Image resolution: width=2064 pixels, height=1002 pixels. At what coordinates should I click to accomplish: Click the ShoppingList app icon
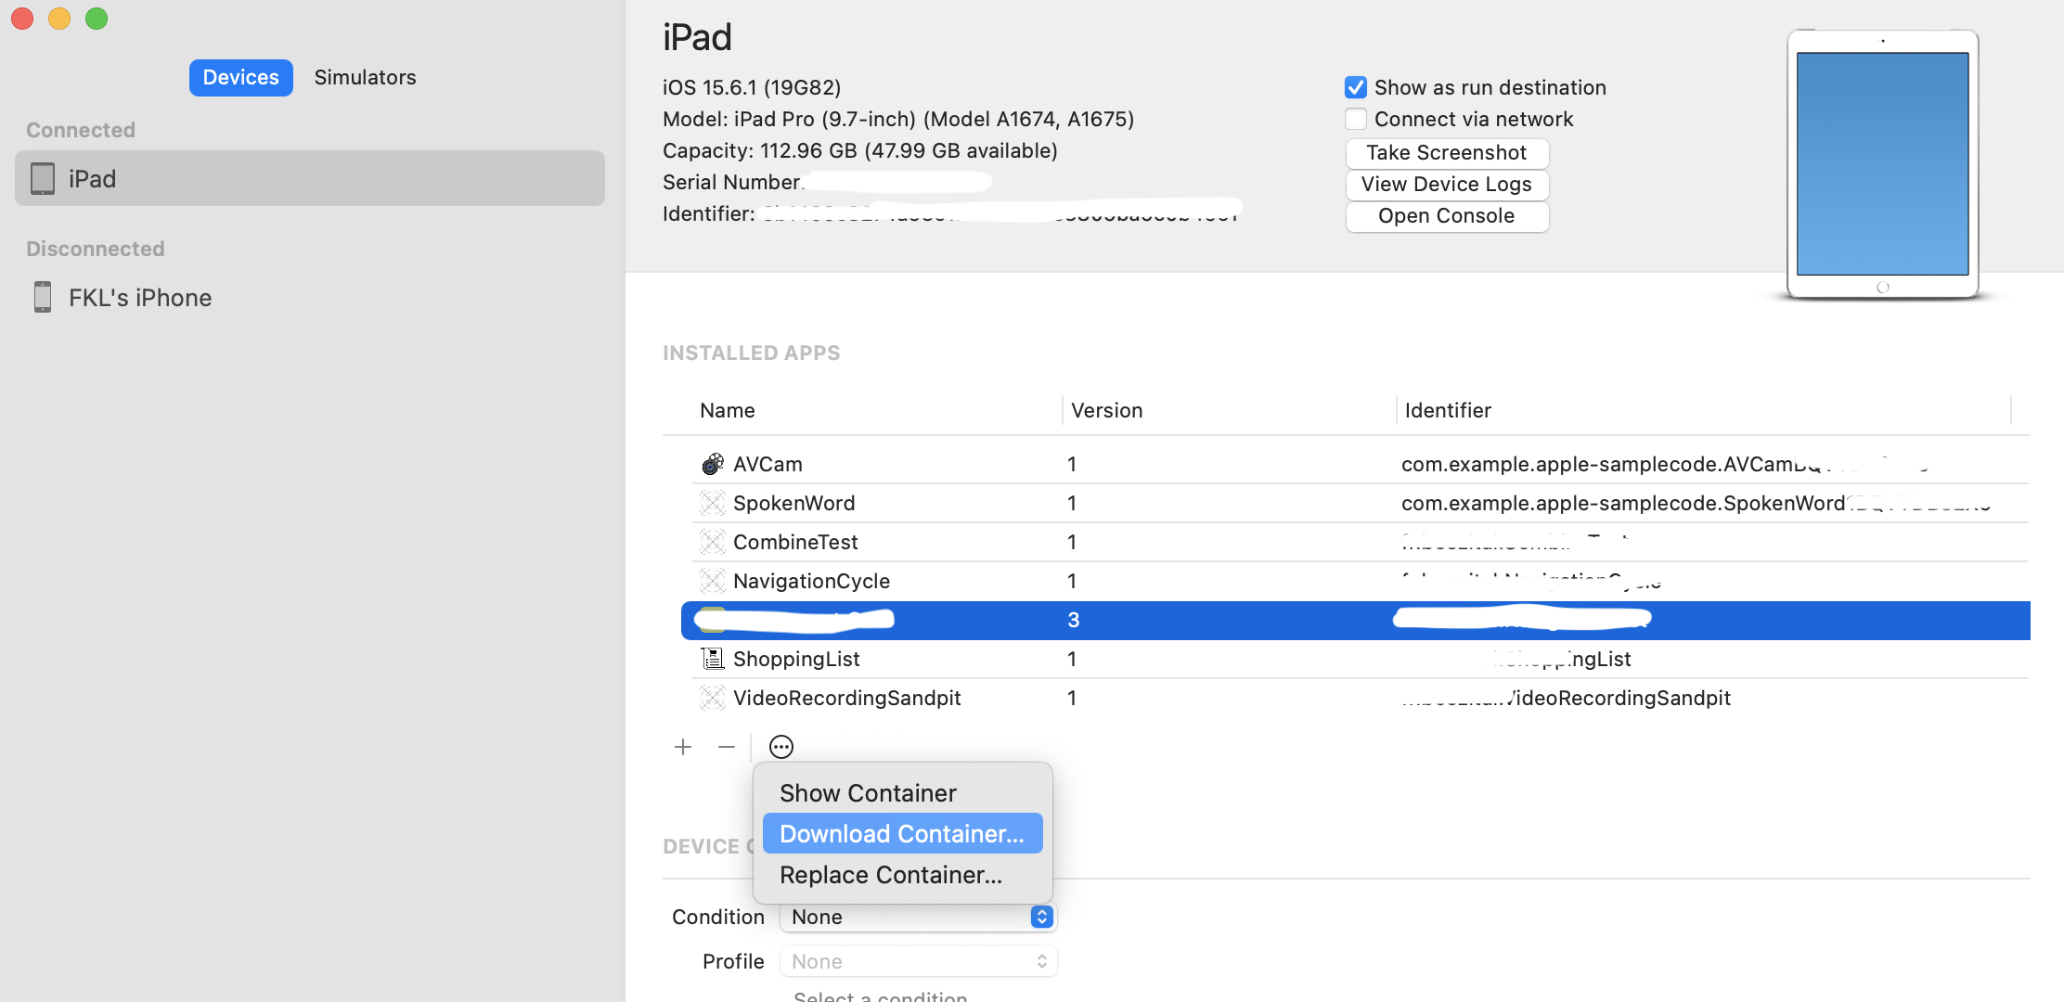712,659
